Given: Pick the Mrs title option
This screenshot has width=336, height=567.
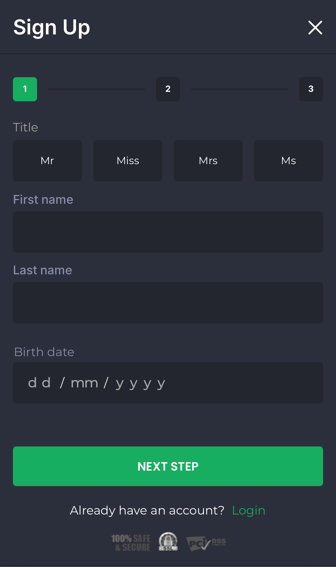Looking at the screenshot, I should tap(208, 160).
